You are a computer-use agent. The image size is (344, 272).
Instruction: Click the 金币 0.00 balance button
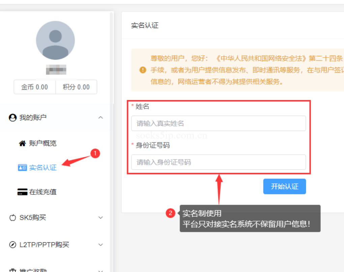click(x=34, y=87)
